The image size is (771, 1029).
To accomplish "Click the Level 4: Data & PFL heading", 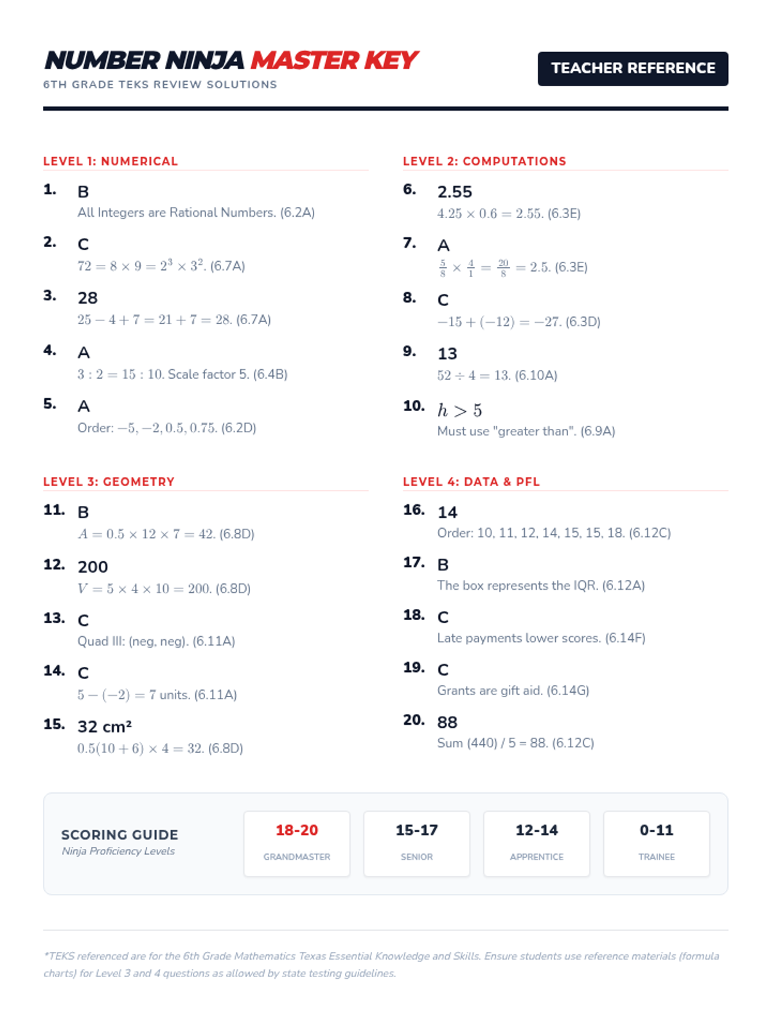I will click(471, 482).
